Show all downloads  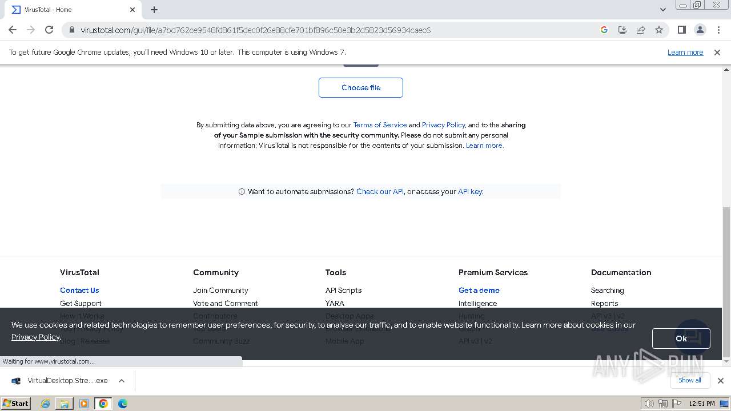click(689, 380)
